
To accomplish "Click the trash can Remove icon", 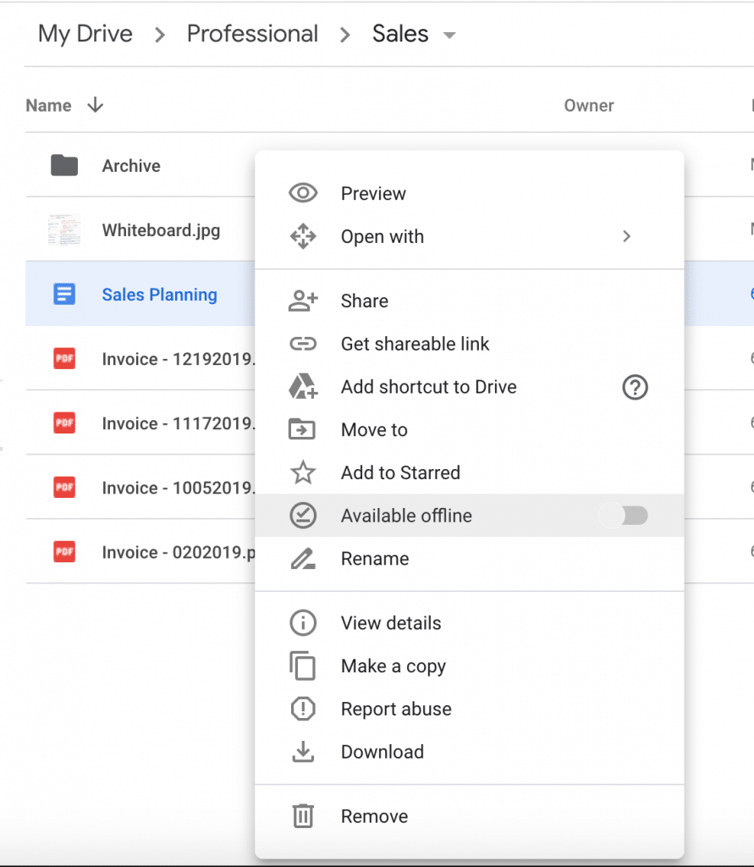I will point(302,817).
